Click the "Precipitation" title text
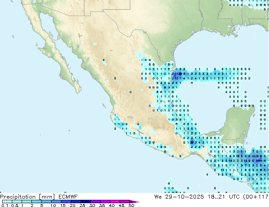Viewport: 269px width, 207px height. [x=18, y=197]
